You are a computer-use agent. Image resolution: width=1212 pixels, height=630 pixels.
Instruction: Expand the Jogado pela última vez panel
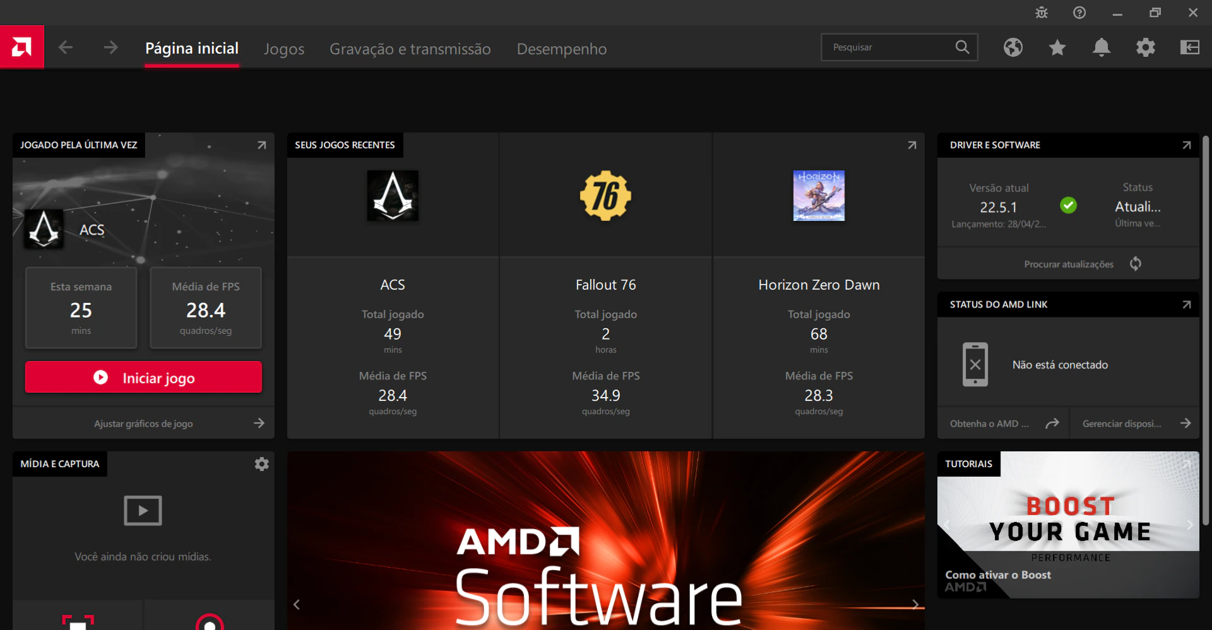point(261,145)
